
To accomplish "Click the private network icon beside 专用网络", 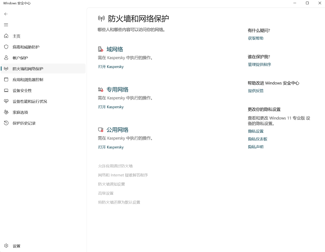I will tap(100, 89).
